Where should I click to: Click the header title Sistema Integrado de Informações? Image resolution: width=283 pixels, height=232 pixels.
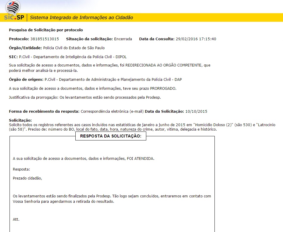click(x=81, y=18)
